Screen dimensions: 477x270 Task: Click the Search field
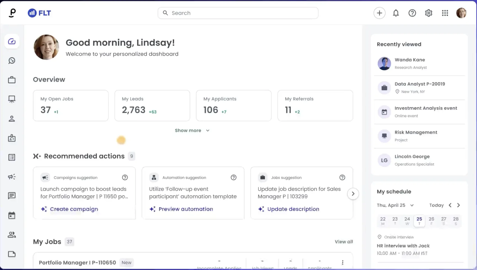click(238, 13)
